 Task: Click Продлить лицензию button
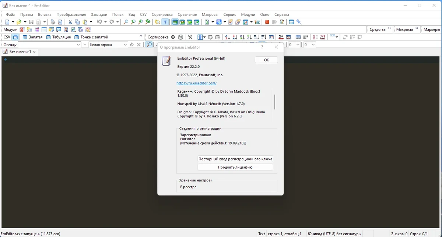click(235, 167)
